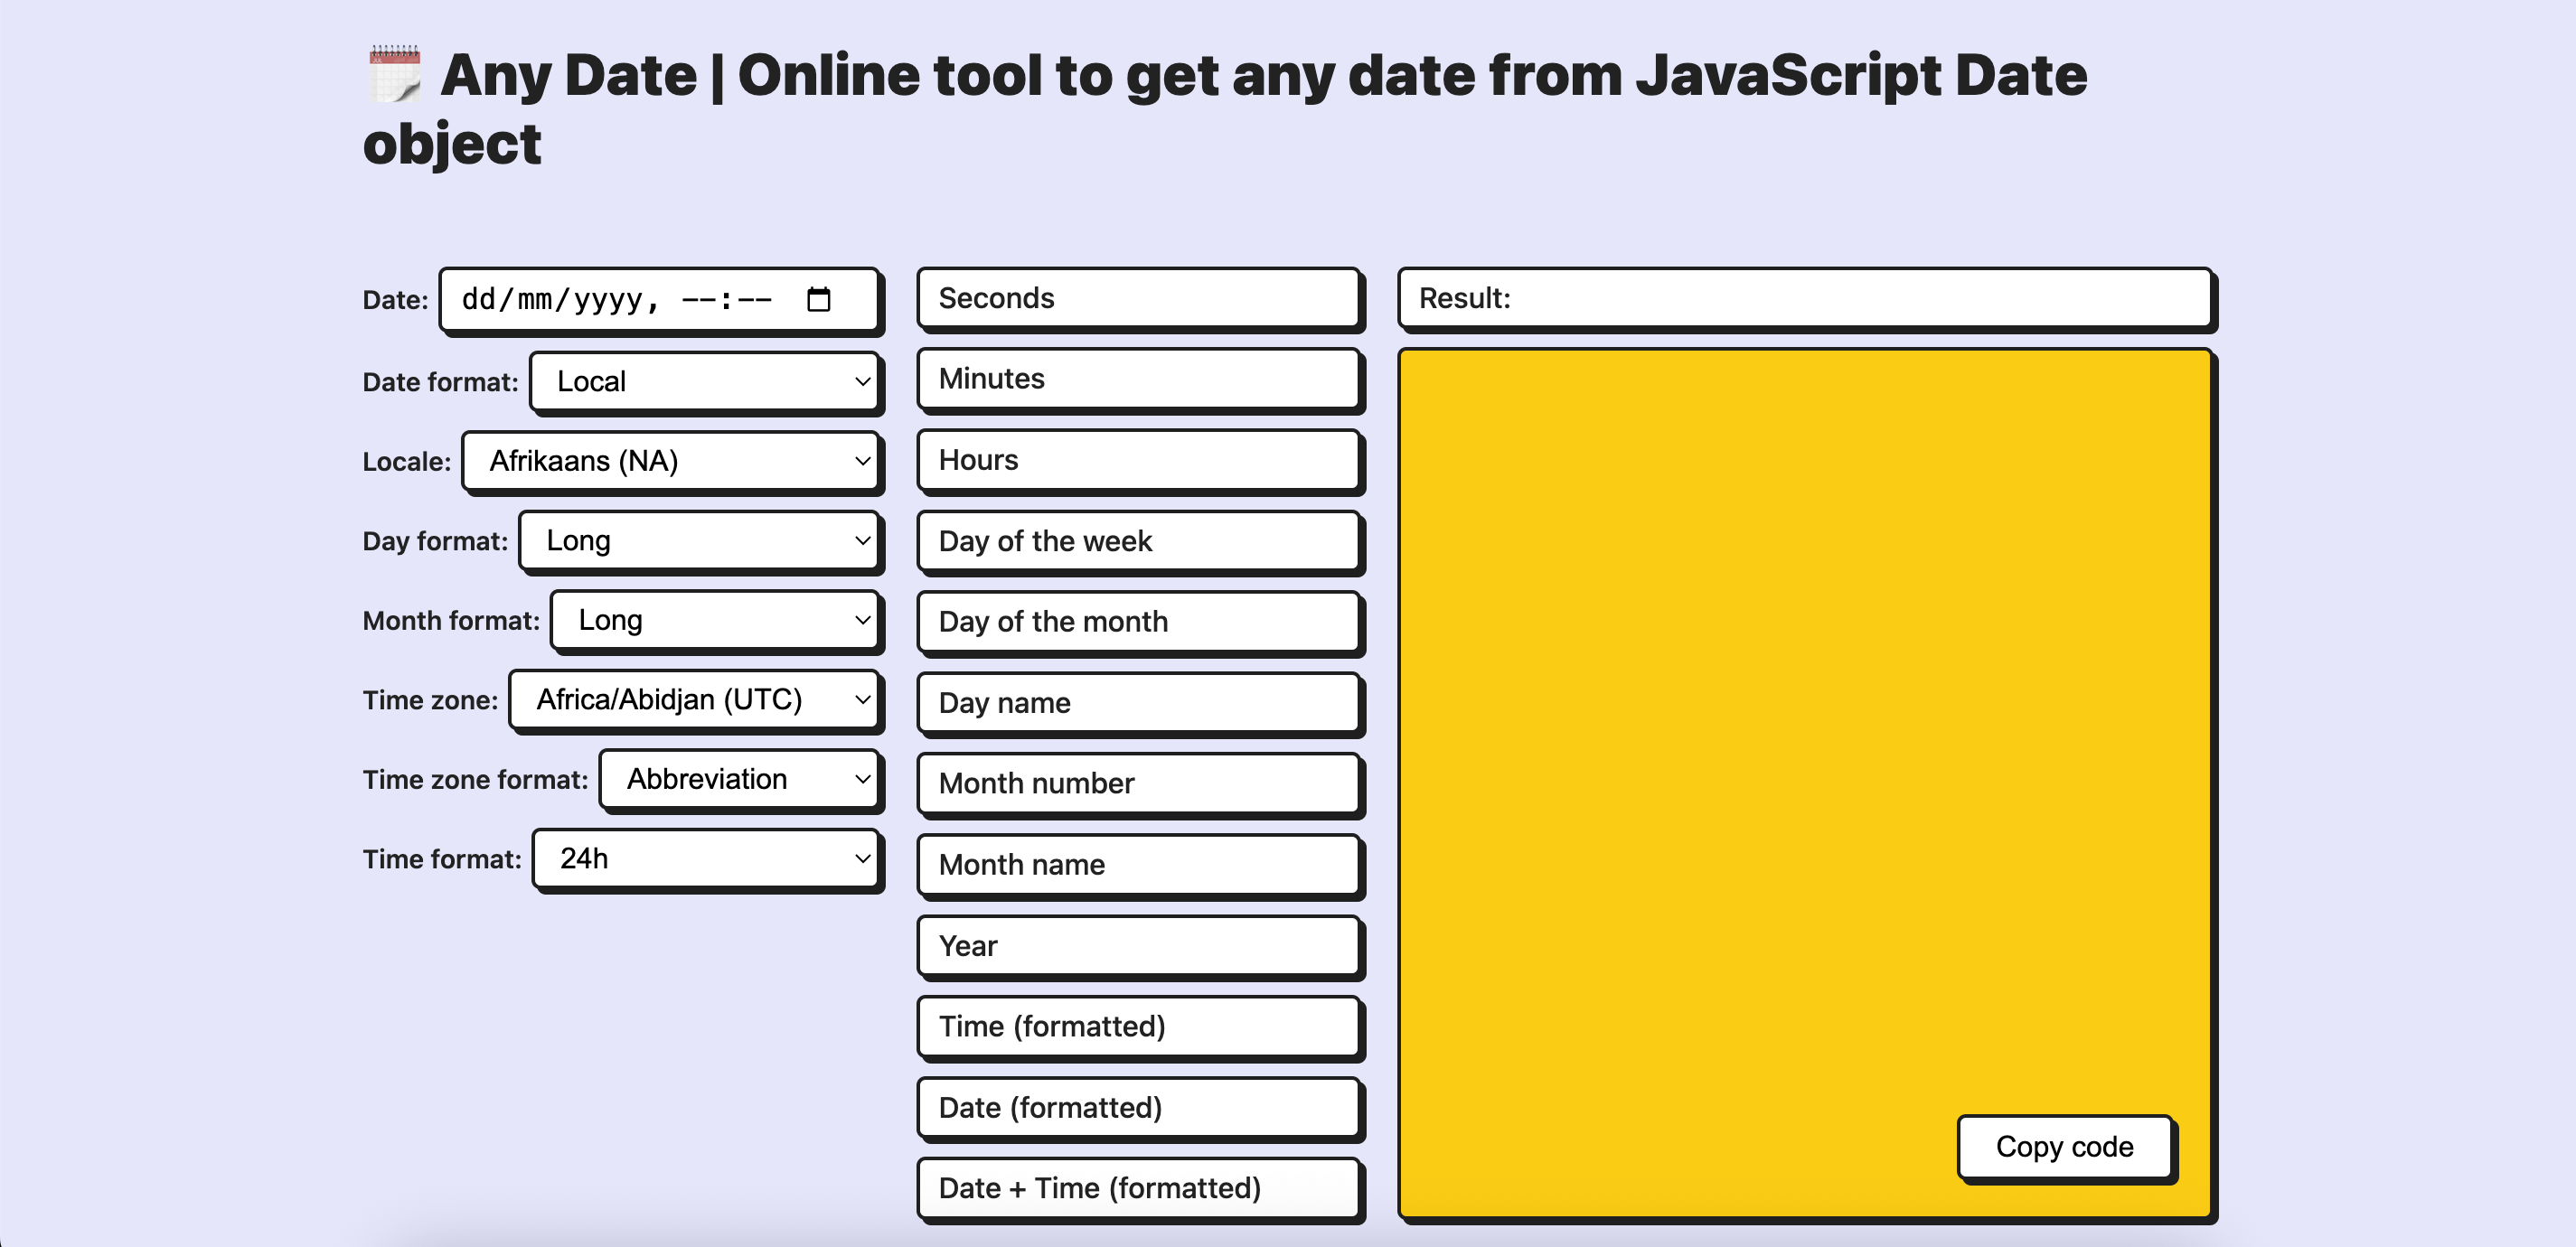Click the Time (formatted) button

[x=1139, y=1026]
